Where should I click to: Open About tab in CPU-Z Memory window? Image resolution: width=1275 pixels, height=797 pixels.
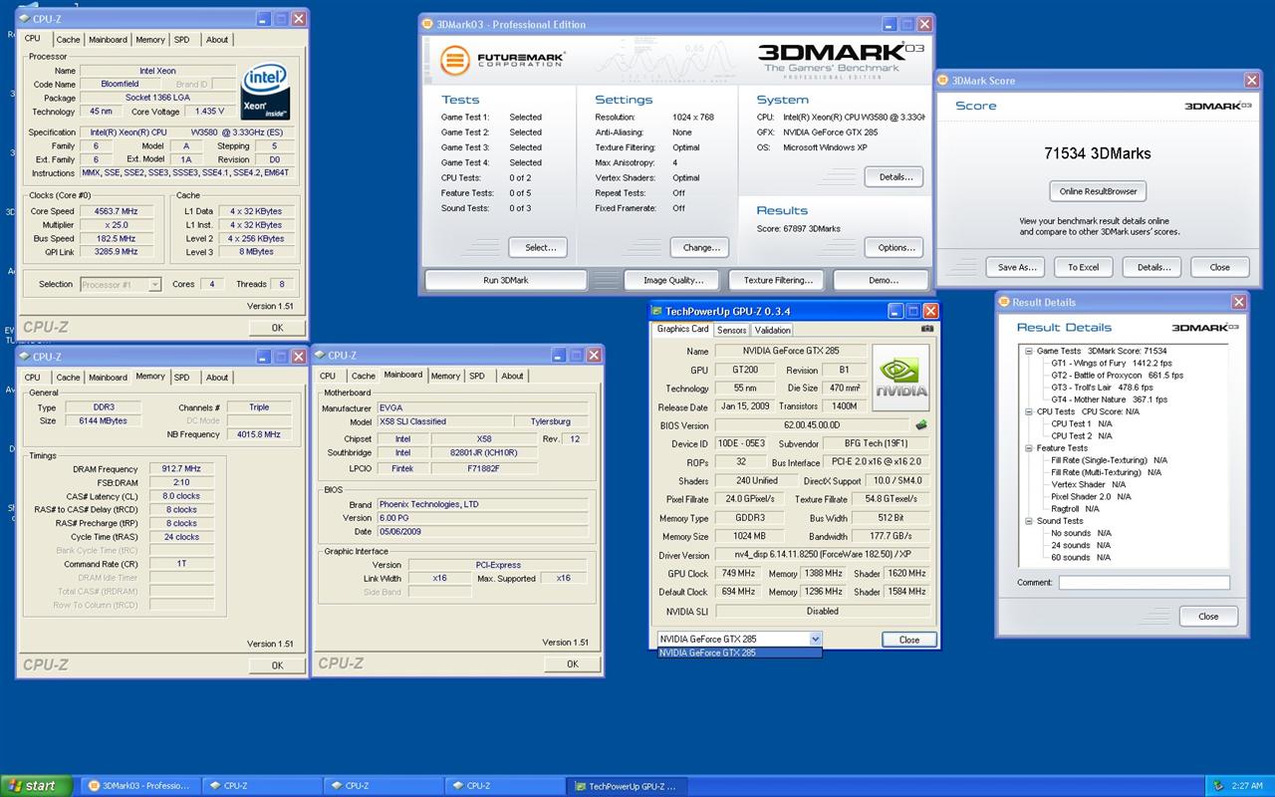coord(217,378)
